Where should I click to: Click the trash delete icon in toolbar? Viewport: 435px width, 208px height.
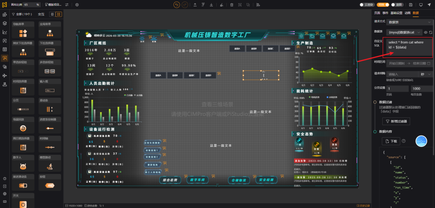coord(232,5)
